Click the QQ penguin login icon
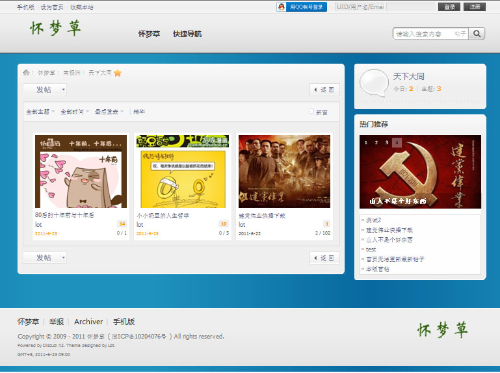500x373 pixels. click(x=282, y=6)
